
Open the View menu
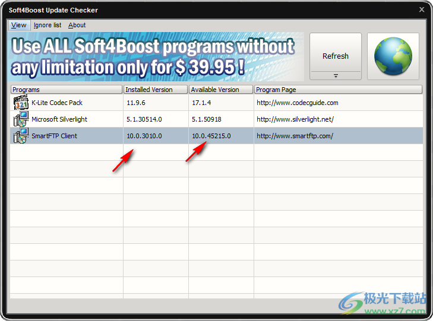(19, 25)
